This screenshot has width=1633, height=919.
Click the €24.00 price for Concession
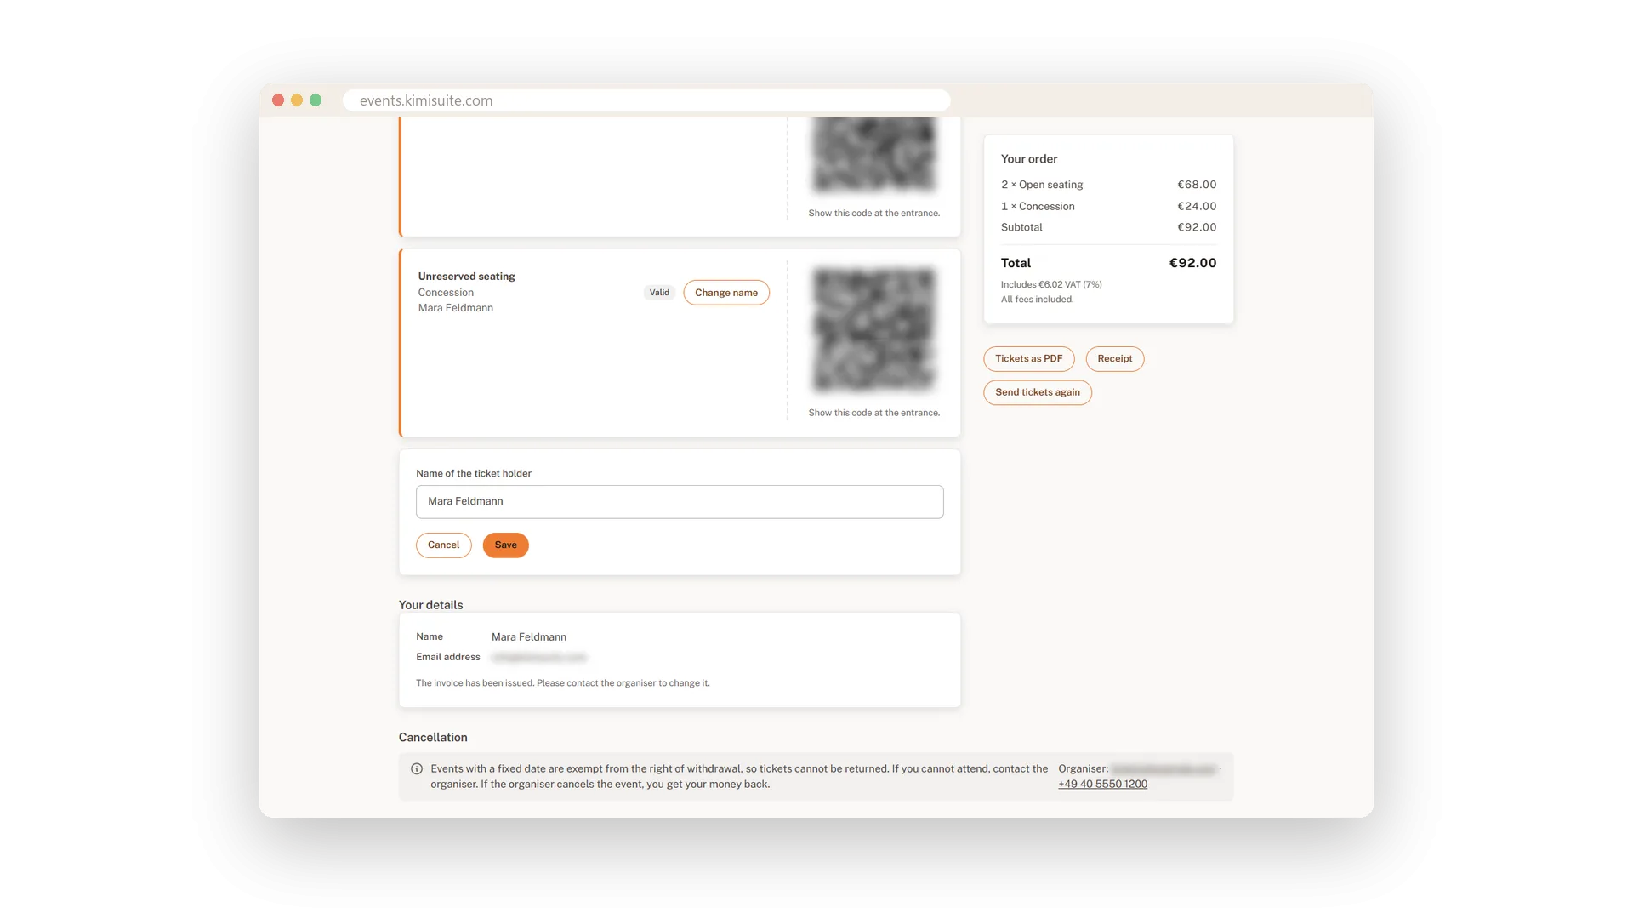1197,207
